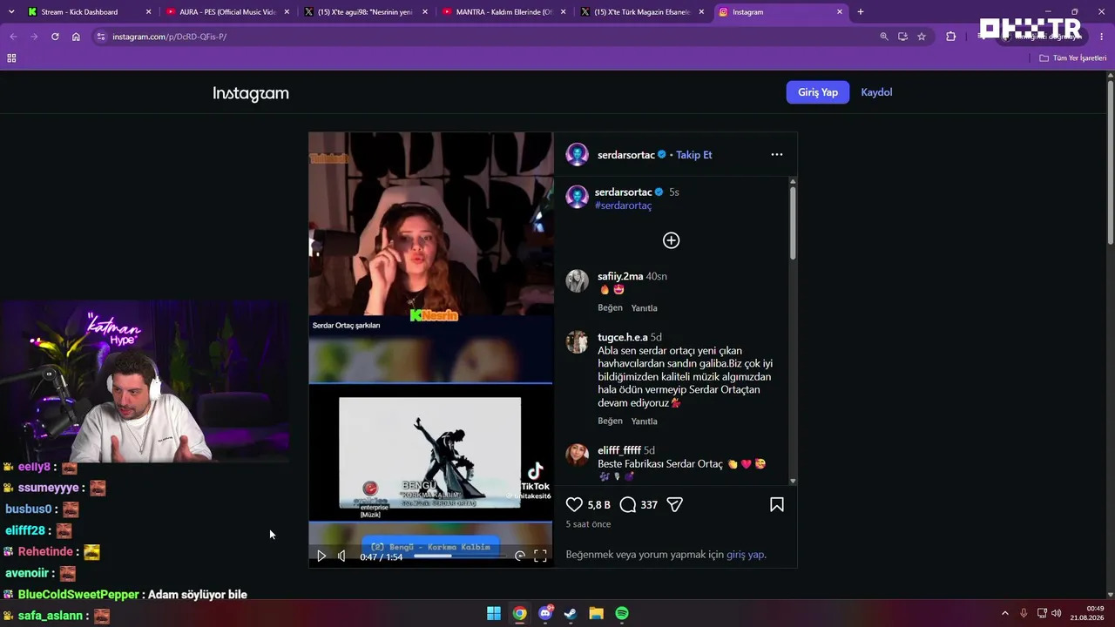This screenshot has width=1115, height=627.
Task: Open comments via the speech bubble icon
Action: coord(628,504)
